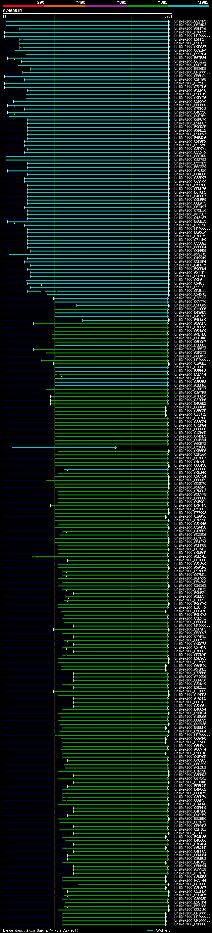The image size is (212, 933).
Task: Select UniRef100_Q1IJI2 in the list
Action: pos(190,414)
